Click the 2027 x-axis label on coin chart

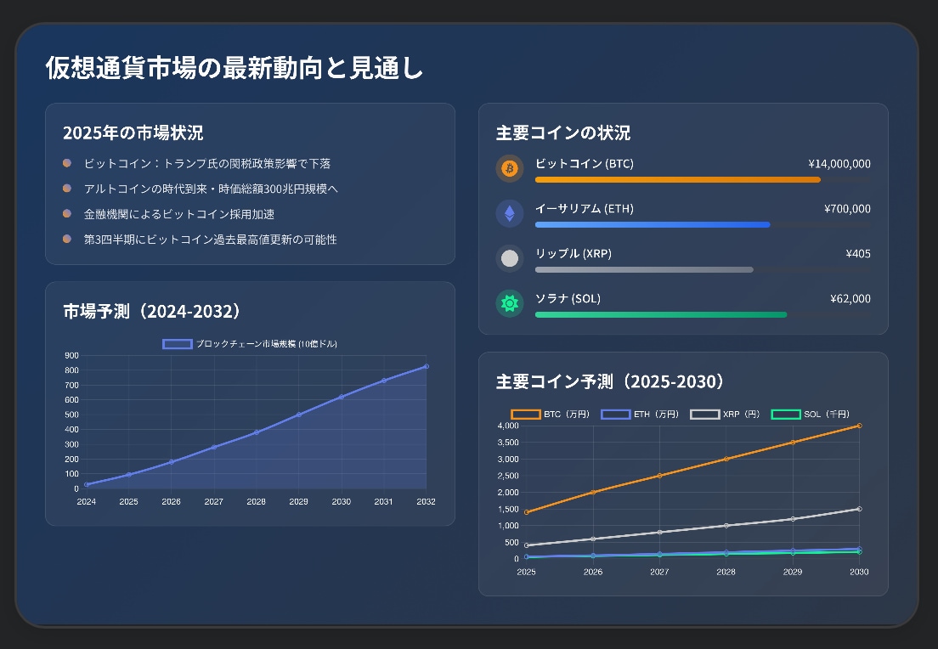coord(659,572)
